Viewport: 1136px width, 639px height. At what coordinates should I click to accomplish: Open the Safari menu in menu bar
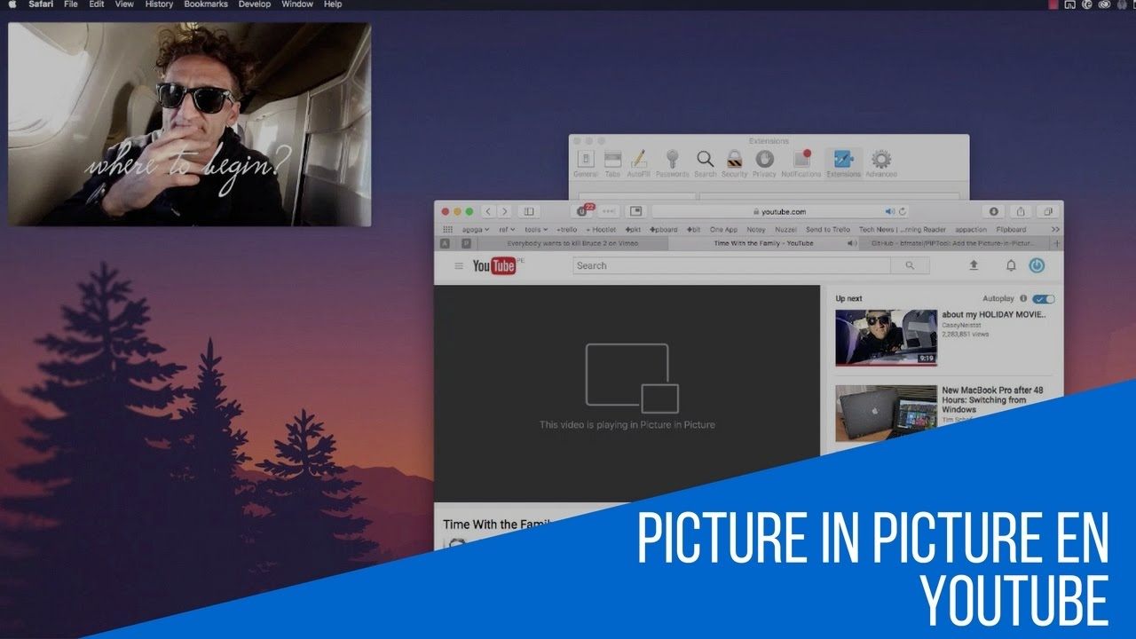(x=40, y=4)
